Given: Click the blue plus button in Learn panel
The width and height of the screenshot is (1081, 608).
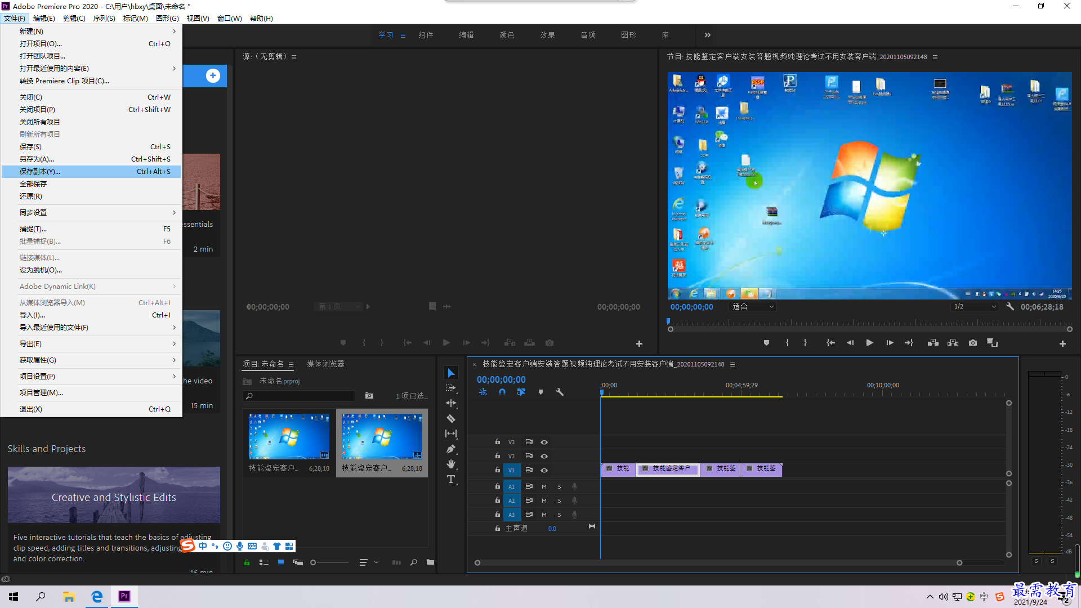Looking at the screenshot, I should [x=213, y=76].
